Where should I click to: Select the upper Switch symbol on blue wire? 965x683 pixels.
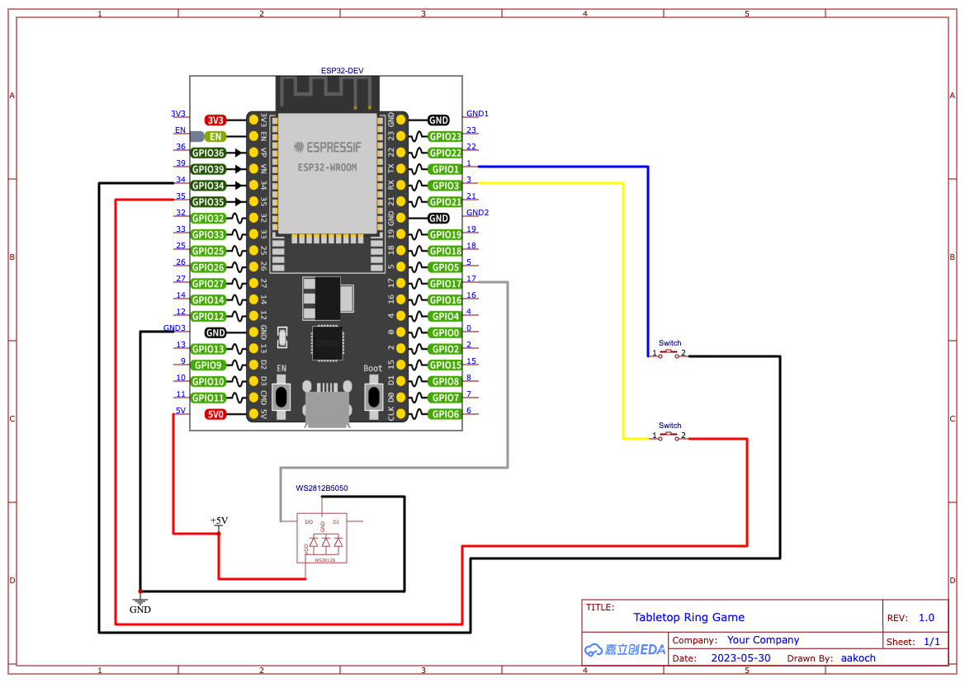pyautogui.click(x=669, y=355)
